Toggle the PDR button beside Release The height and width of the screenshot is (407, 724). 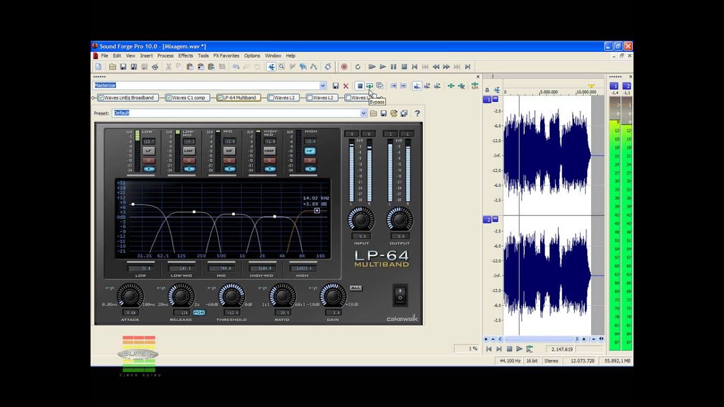pyautogui.click(x=199, y=313)
